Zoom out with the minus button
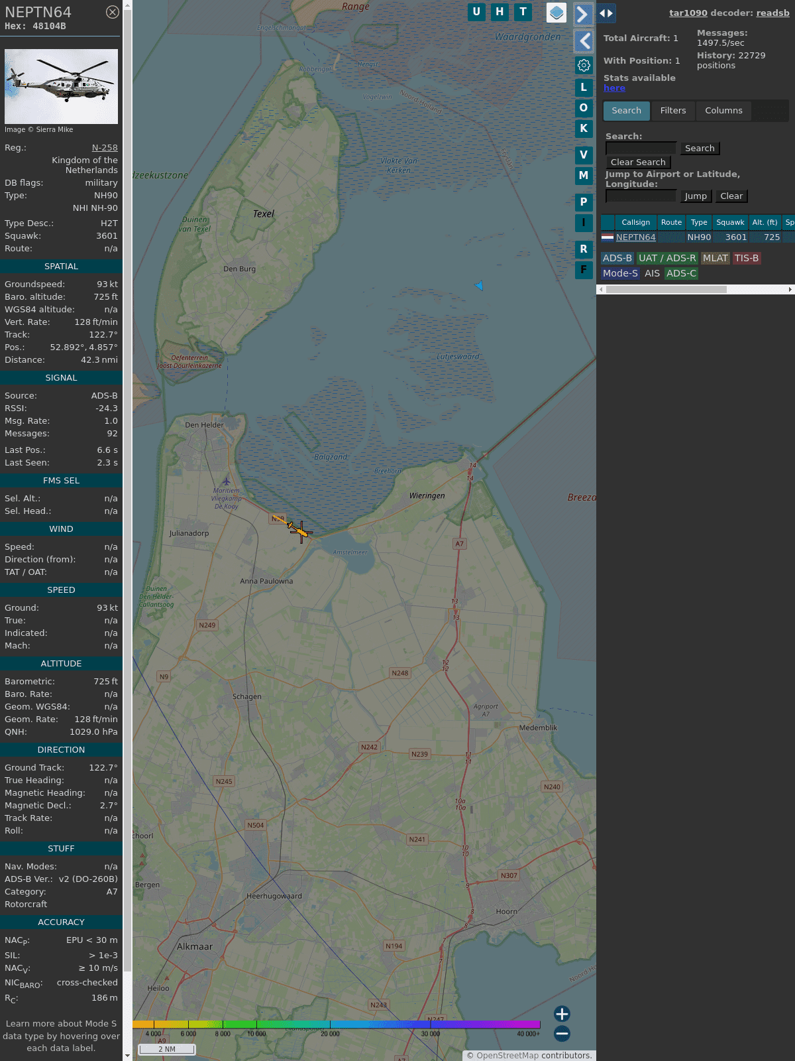The width and height of the screenshot is (795, 1061). (x=562, y=1033)
